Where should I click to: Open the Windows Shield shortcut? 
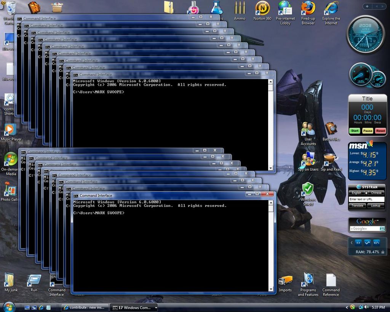(x=308, y=194)
